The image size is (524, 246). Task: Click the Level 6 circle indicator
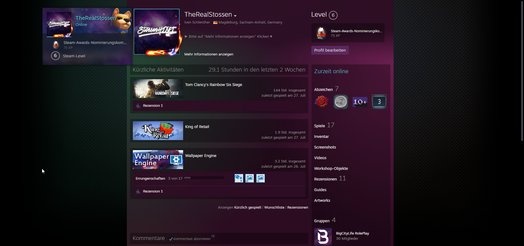click(x=333, y=15)
